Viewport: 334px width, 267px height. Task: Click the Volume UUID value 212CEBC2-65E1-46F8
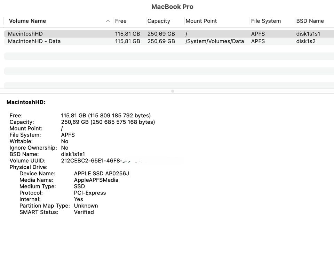pos(92,160)
